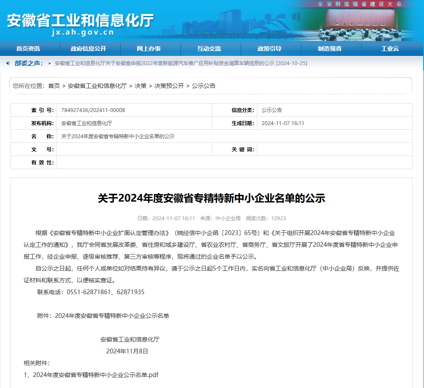Select 互动交流 in the navigation bar
Viewport: 424px width, 388px height.
(209, 49)
